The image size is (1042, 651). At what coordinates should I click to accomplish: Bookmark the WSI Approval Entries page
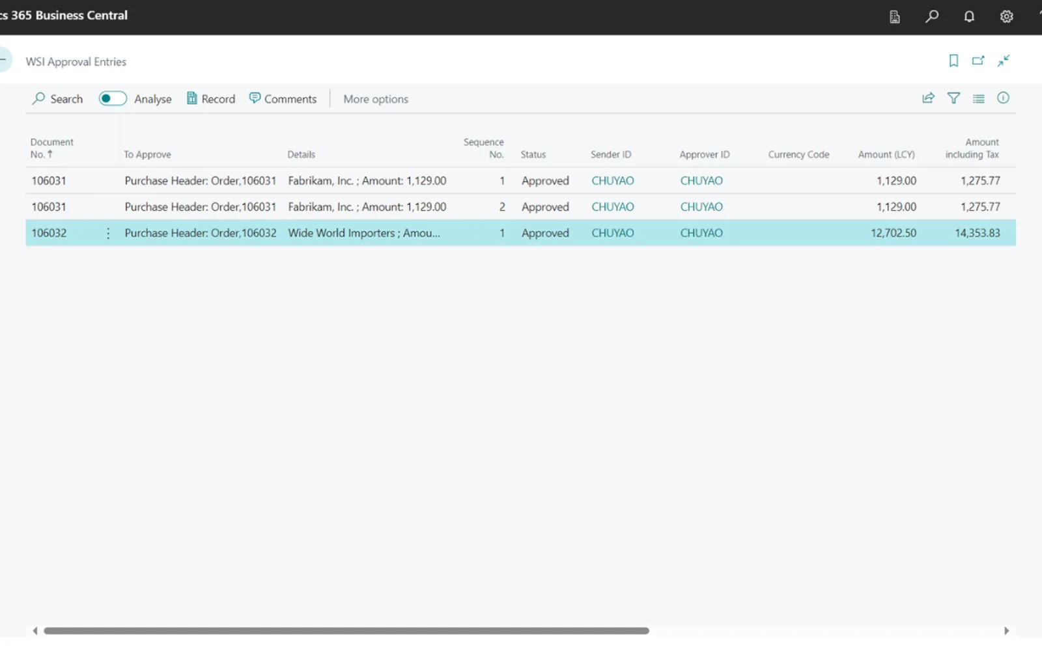point(953,61)
